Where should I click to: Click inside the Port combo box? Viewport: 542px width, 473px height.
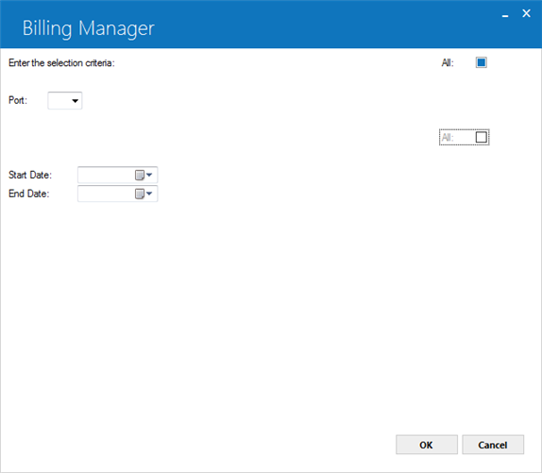click(64, 100)
